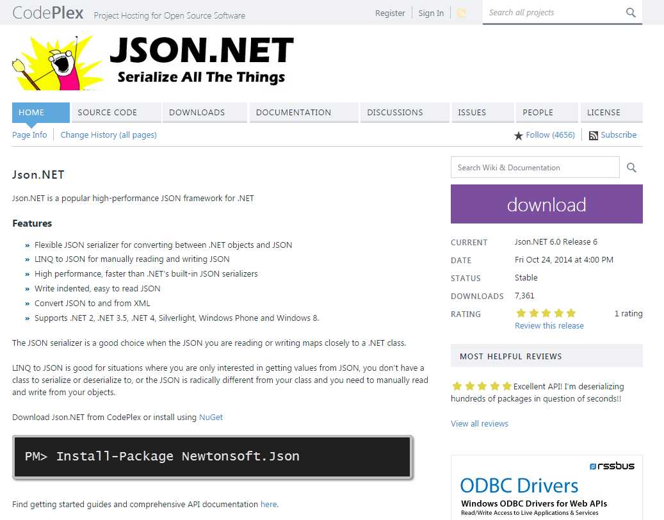
Task: Open the SOURCE CODE tab
Action: pyautogui.click(x=117, y=113)
